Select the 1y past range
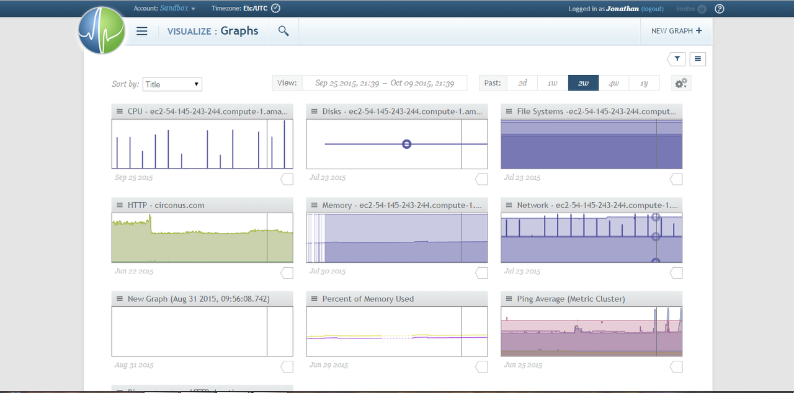The height and width of the screenshot is (393, 794). click(644, 82)
